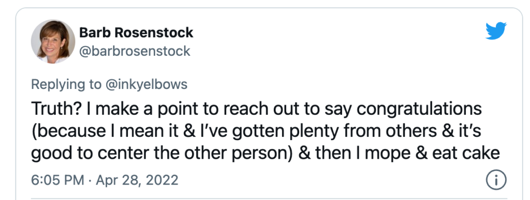530x200 pixels.
Task: Open the circled info icon
Action: point(496,180)
